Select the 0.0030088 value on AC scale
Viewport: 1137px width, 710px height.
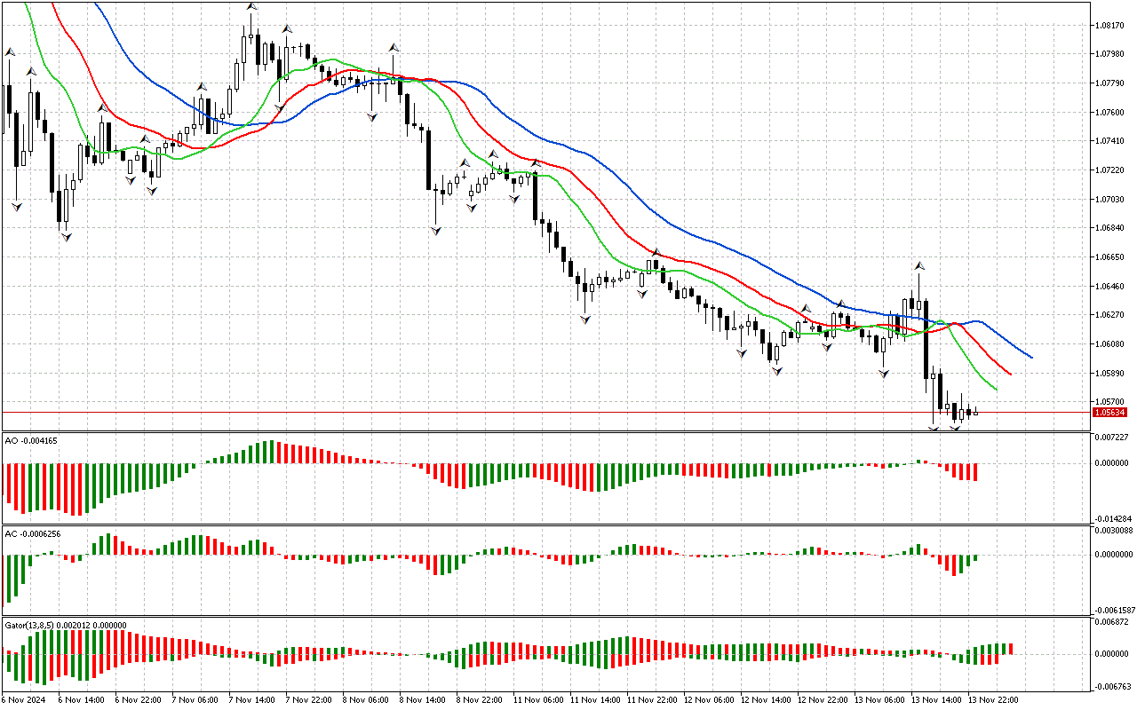pos(1114,531)
